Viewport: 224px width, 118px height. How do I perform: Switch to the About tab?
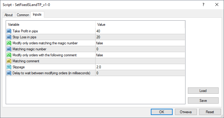coord(9,15)
